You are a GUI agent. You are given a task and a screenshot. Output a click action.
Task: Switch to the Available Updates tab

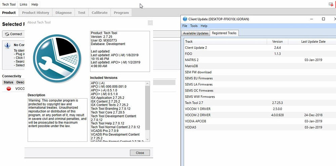point(196,33)
